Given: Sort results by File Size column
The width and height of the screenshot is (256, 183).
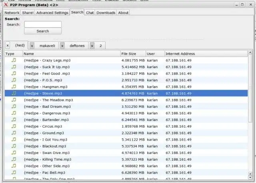Looking at the screenshot, I should point(133,54).
